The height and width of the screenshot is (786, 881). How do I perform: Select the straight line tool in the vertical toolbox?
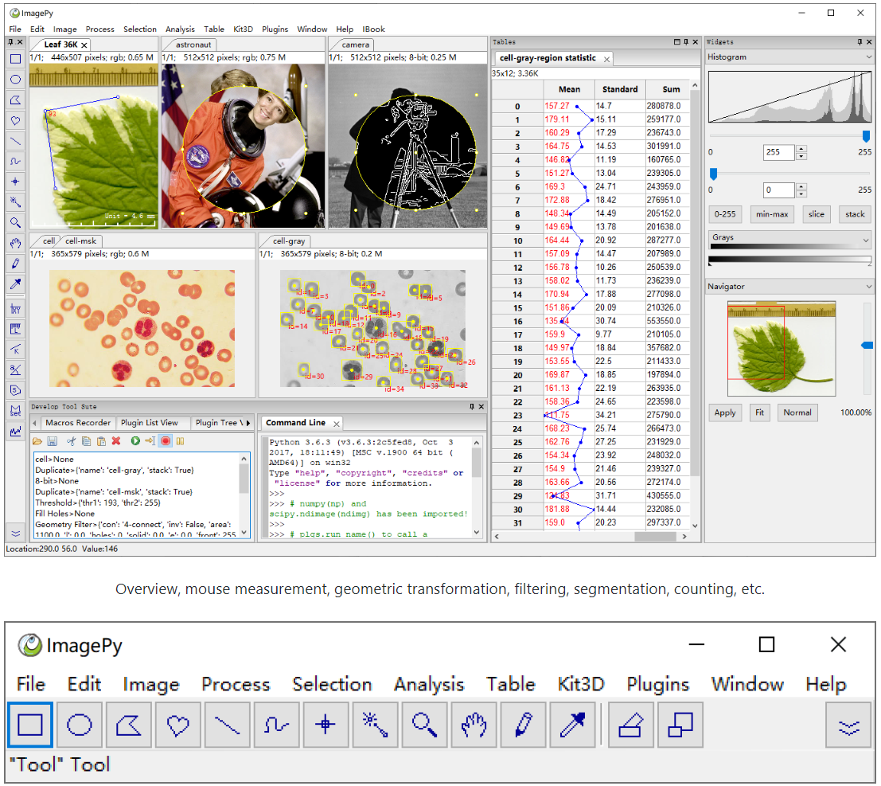pyautogui.click(x=15, y=141)
